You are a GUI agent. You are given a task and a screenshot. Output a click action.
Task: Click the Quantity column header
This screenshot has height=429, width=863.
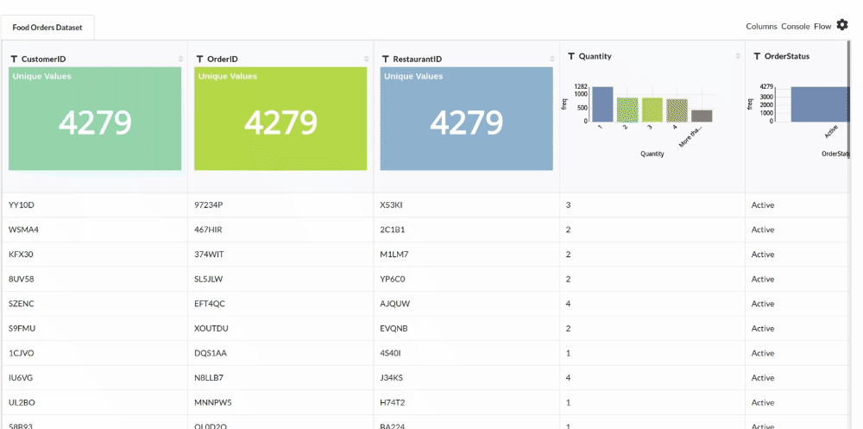tap(595, 56)
